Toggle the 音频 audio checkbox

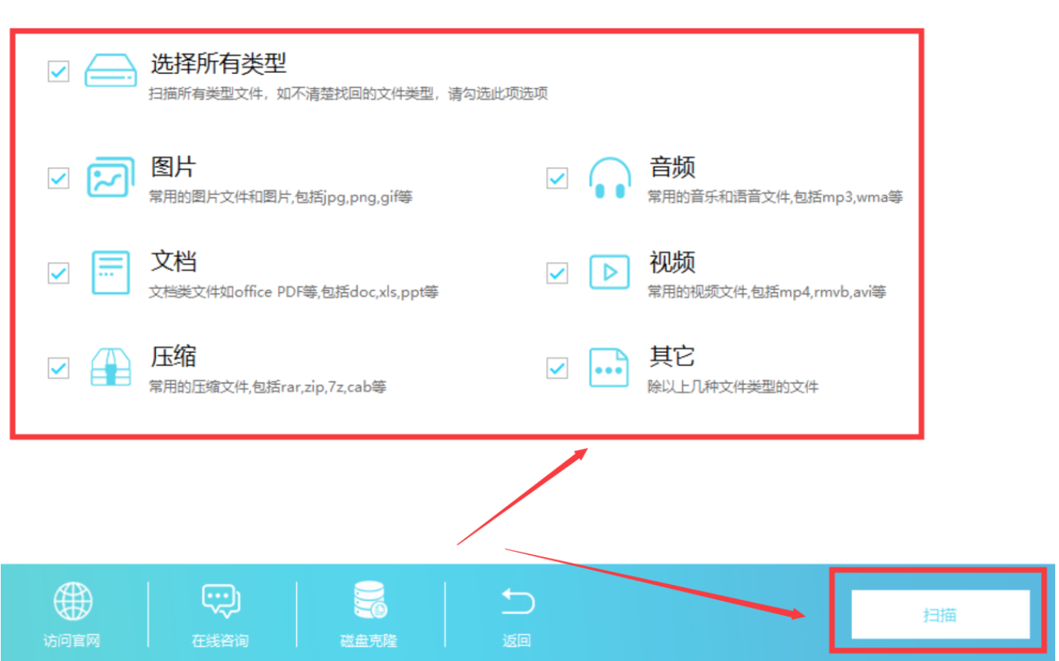[x=557, y=178]
